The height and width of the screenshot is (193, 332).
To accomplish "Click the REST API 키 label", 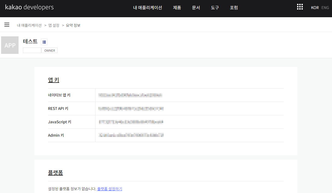I will (x=58, y=109).
